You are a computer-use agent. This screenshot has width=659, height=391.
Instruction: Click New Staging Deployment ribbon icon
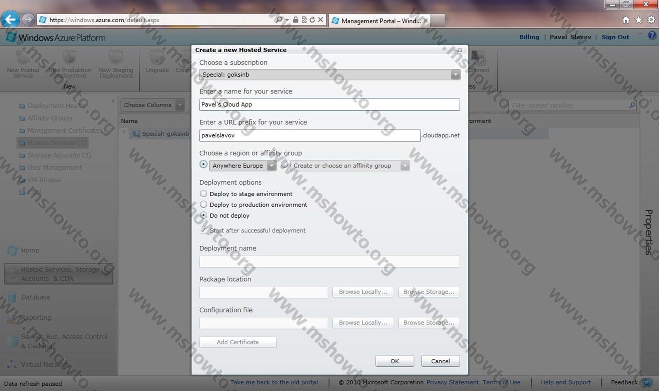[x=116, y=64]
